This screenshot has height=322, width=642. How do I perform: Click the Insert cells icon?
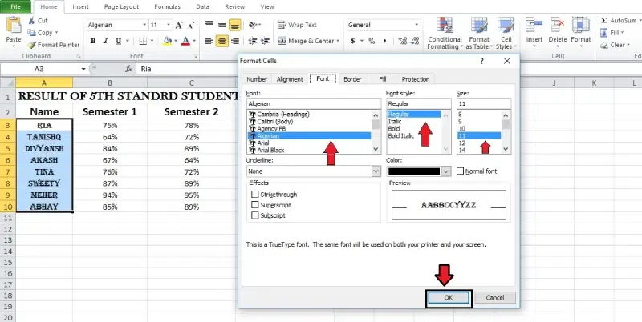tap(534, 26)
